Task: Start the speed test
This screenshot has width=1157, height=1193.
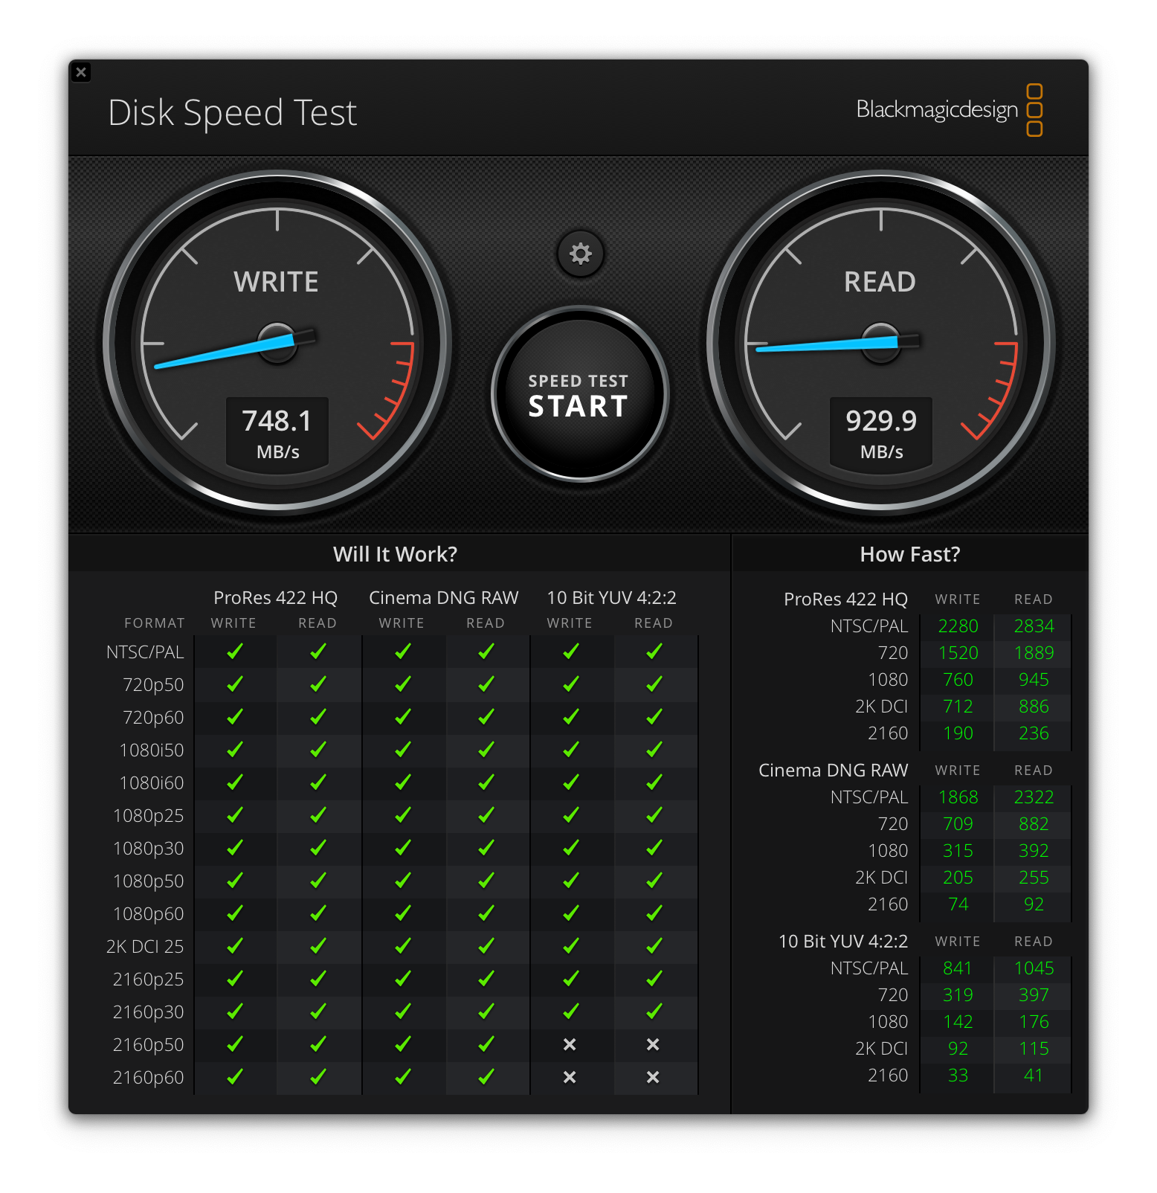Action: 580,394
